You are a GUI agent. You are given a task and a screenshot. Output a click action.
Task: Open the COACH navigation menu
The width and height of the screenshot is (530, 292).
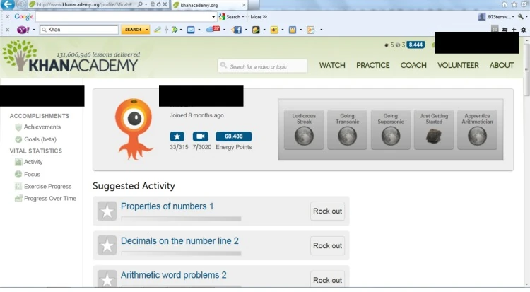(413, 65)
